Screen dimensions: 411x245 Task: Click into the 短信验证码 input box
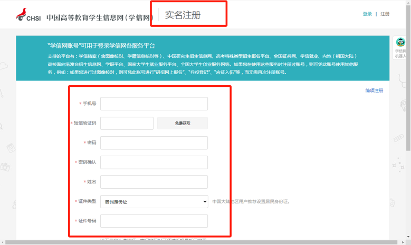tap(127, 123)
